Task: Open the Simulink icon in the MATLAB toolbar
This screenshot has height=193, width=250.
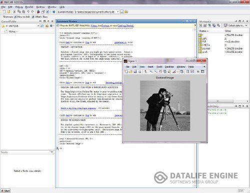Action: (38, 12)
